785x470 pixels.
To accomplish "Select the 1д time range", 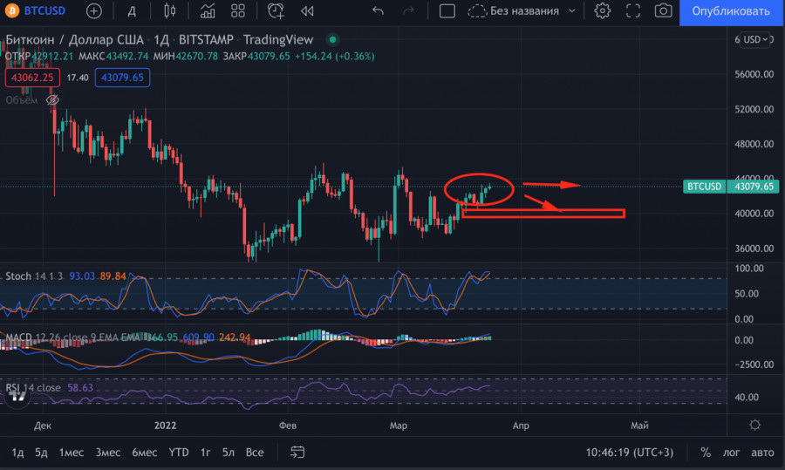I will point(17,453).
